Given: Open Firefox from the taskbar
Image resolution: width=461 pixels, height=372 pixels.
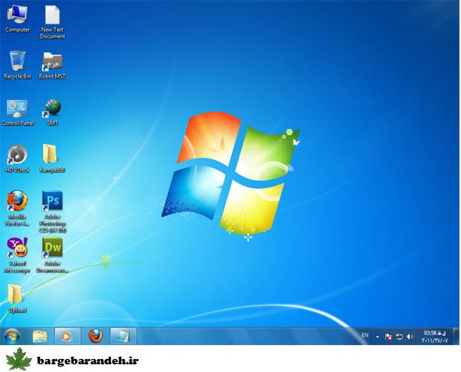Looking at the screenshot, I should [96, 336].
